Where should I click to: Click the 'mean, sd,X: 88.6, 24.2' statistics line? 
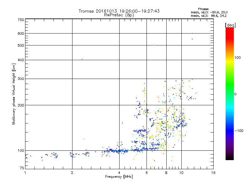click(209, 16)
